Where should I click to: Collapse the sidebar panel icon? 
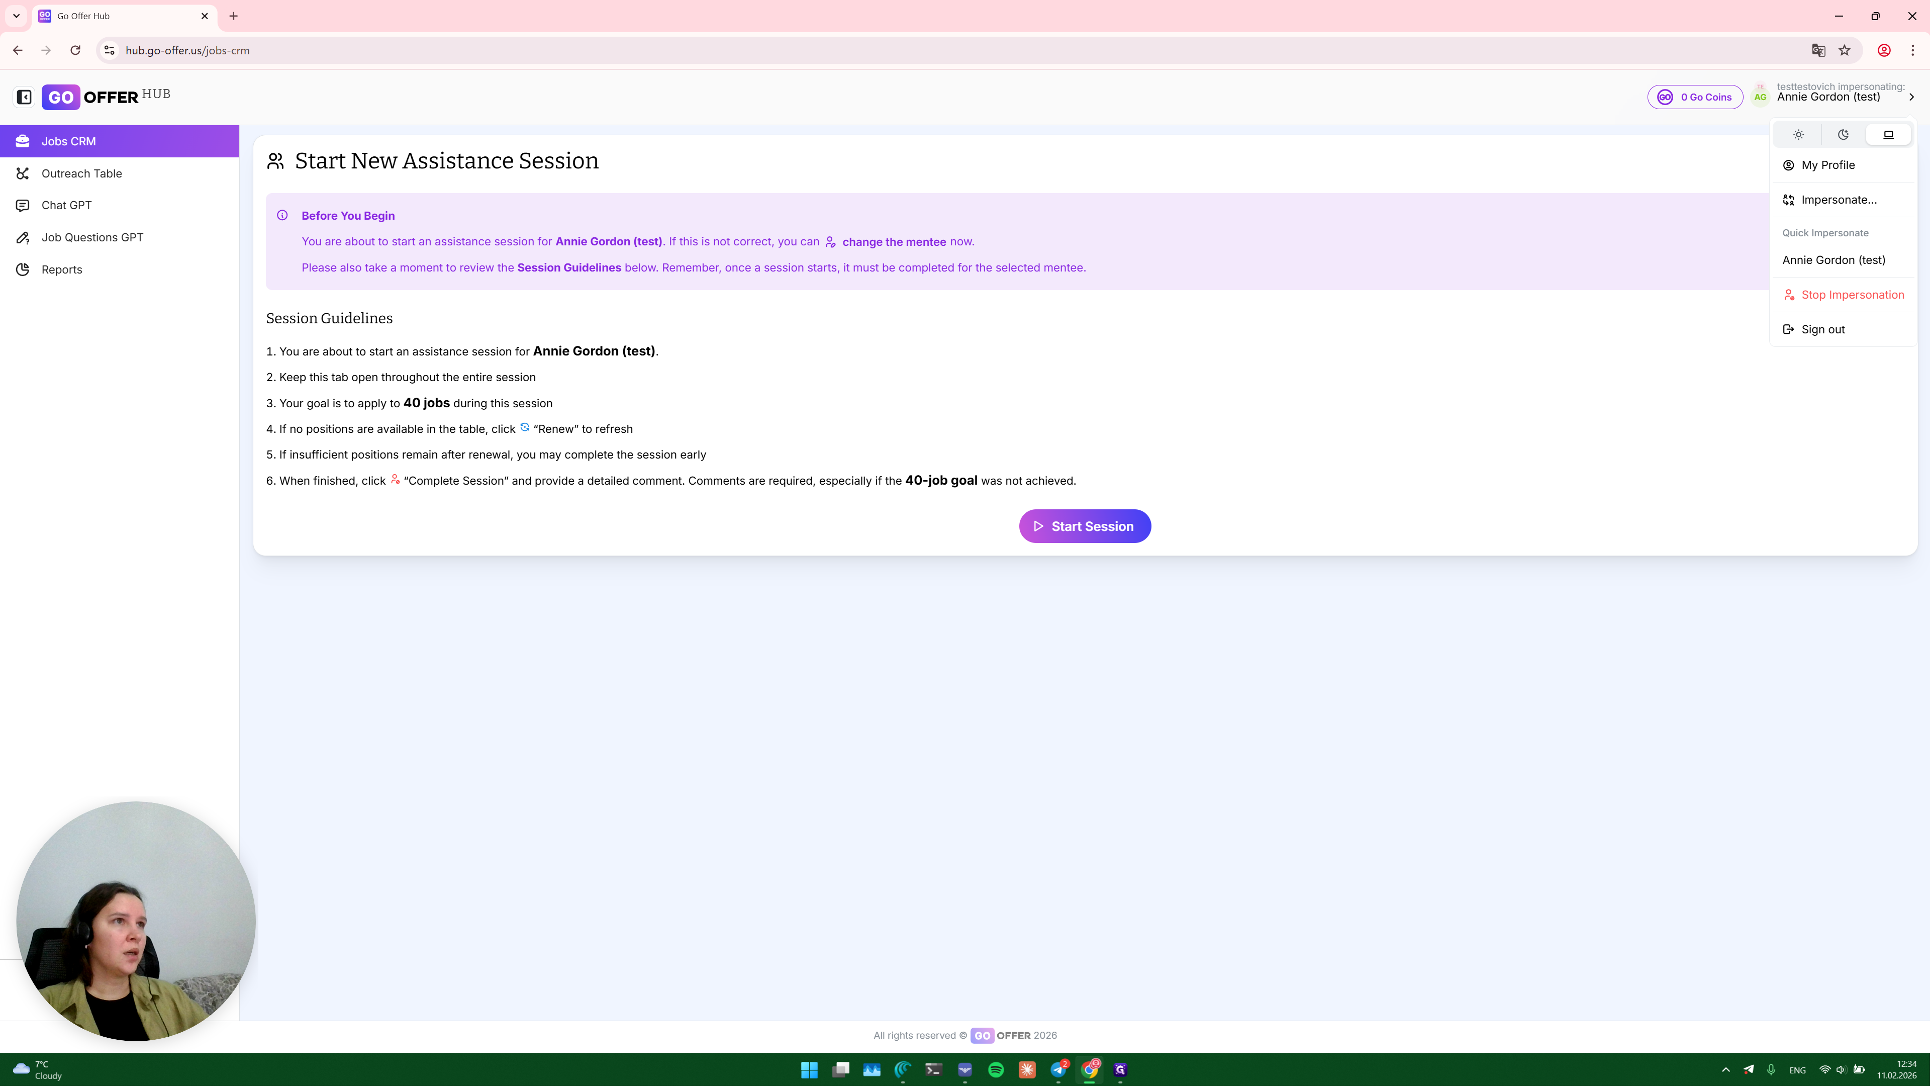(24, 97)
